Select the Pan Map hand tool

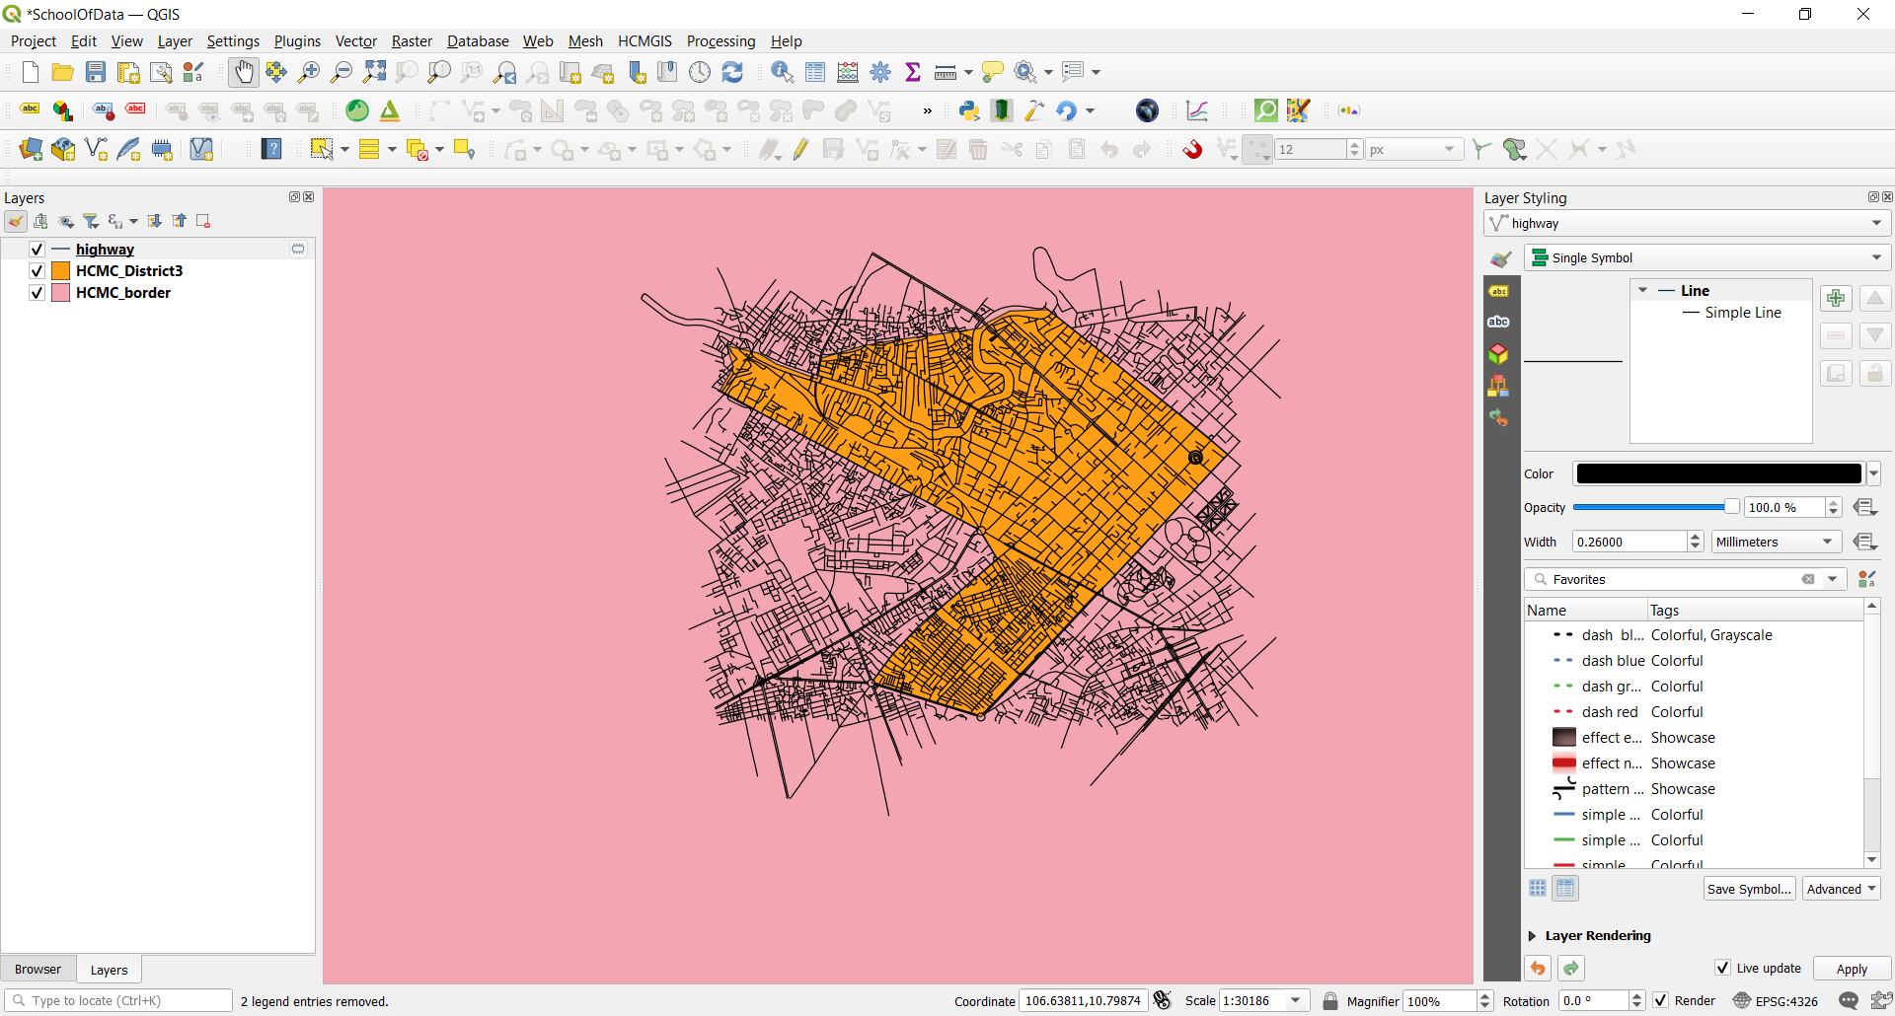tap(244, 72)
